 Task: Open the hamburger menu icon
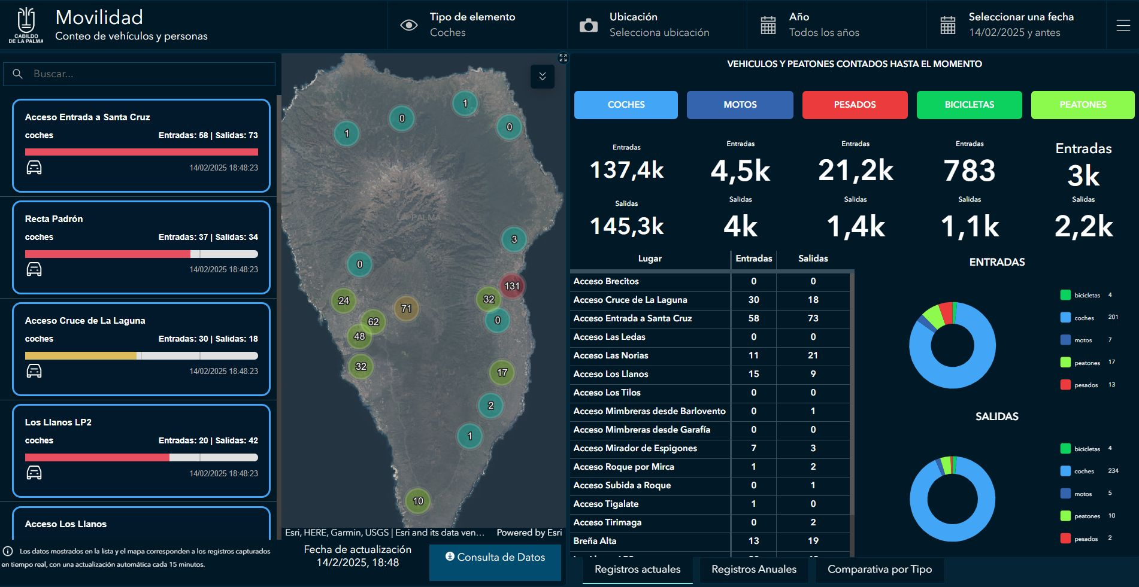(x=1123, y=25)
